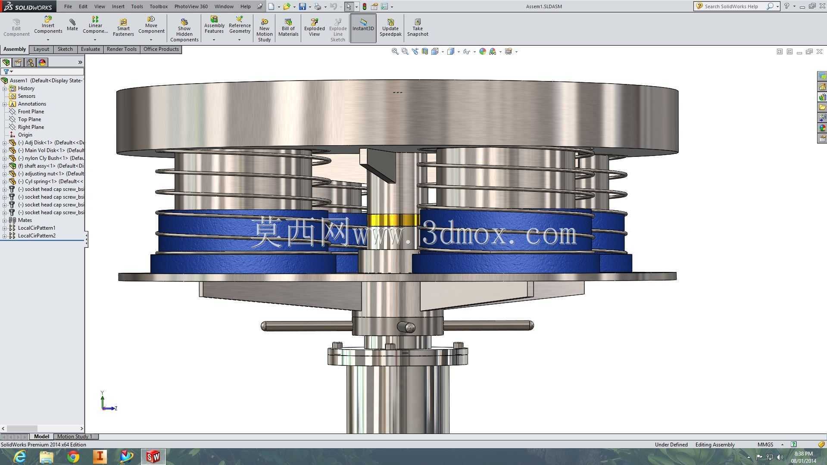This screenshot has height=465, width=827.
Task: Click the Rebuild traffic light icon
Action: (365, 6)
